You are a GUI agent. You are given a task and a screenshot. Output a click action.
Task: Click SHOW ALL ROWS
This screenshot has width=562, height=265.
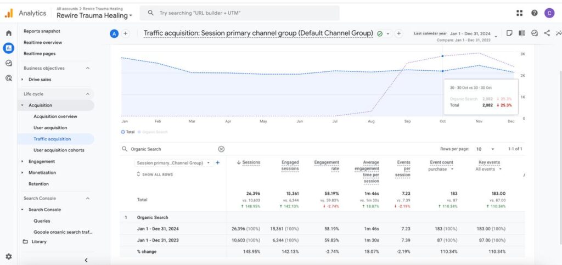point(154,174)
